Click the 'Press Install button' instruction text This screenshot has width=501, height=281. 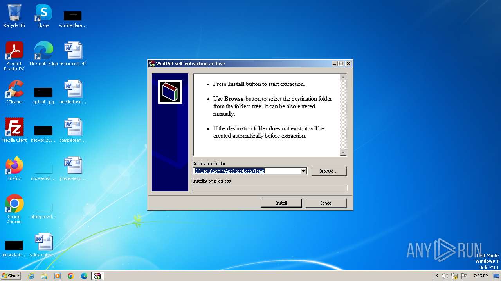[x=259, y=84]
